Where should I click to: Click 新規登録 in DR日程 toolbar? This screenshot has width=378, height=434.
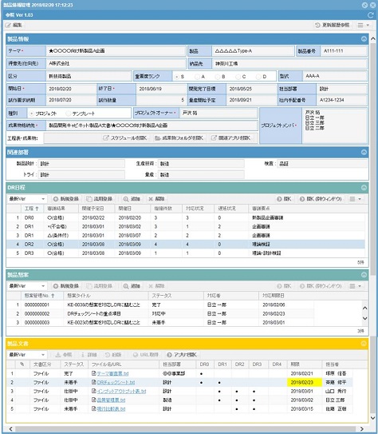[x=66, y=199]
